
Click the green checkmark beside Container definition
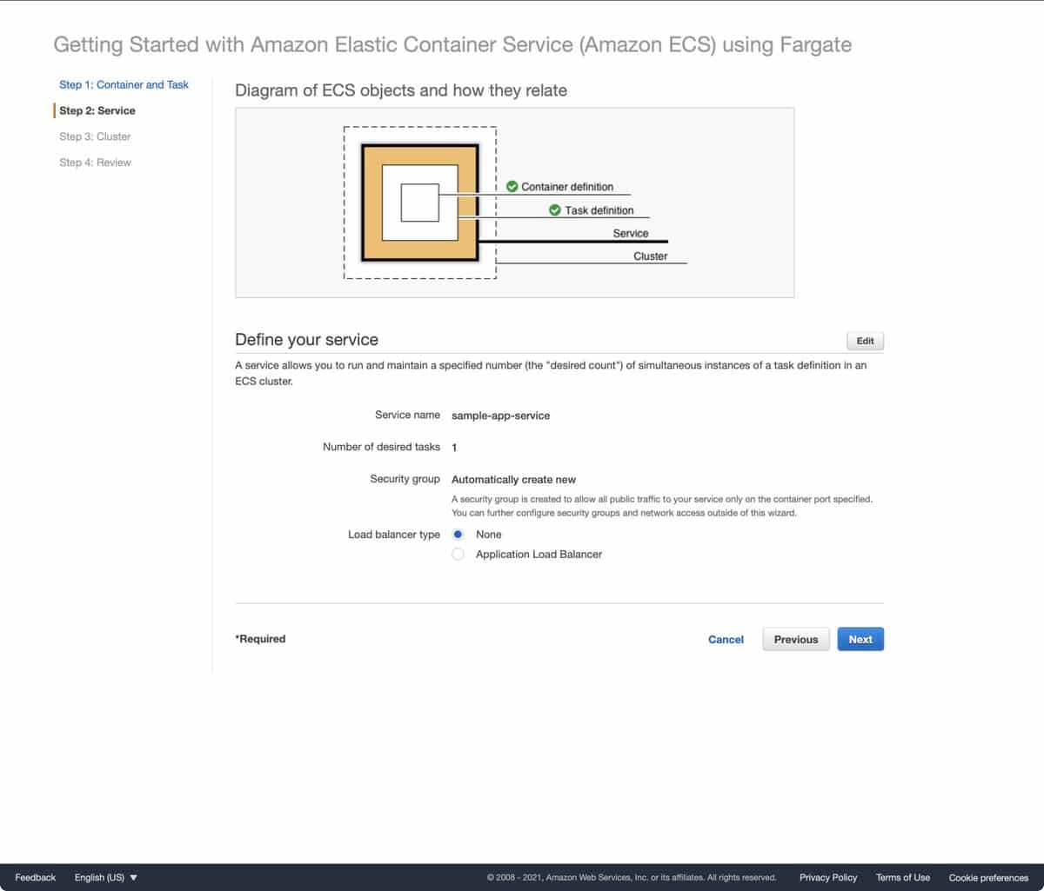[x=512, y=186]
